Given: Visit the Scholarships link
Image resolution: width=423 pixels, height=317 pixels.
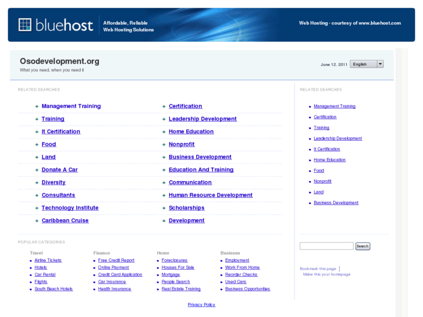Looking at the screenshot, I should pos(187,208).
